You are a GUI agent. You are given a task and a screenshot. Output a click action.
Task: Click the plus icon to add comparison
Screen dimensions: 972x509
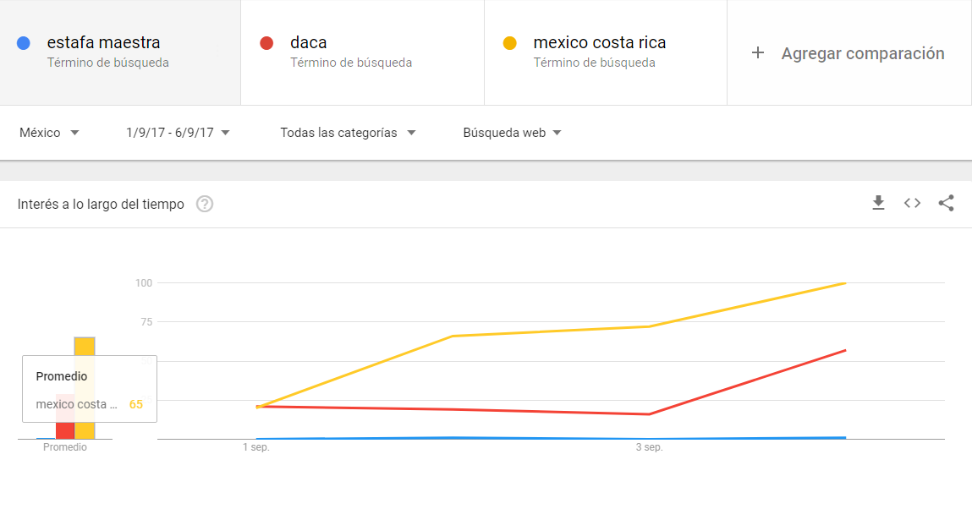pos(757,53)
